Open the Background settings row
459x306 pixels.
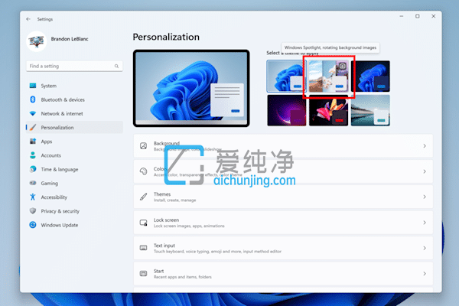(283, 146)
